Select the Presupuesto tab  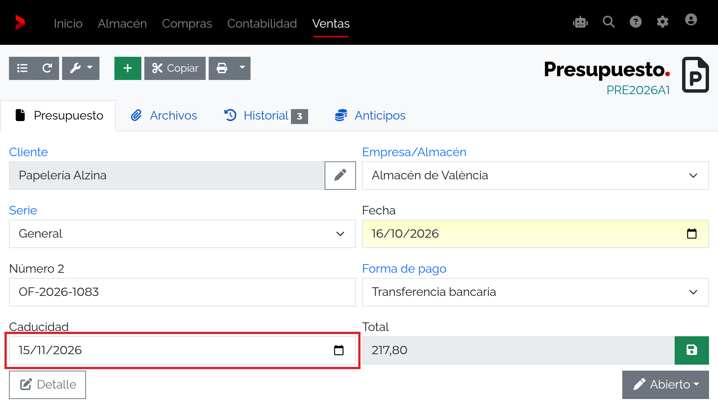pos(59,116)
